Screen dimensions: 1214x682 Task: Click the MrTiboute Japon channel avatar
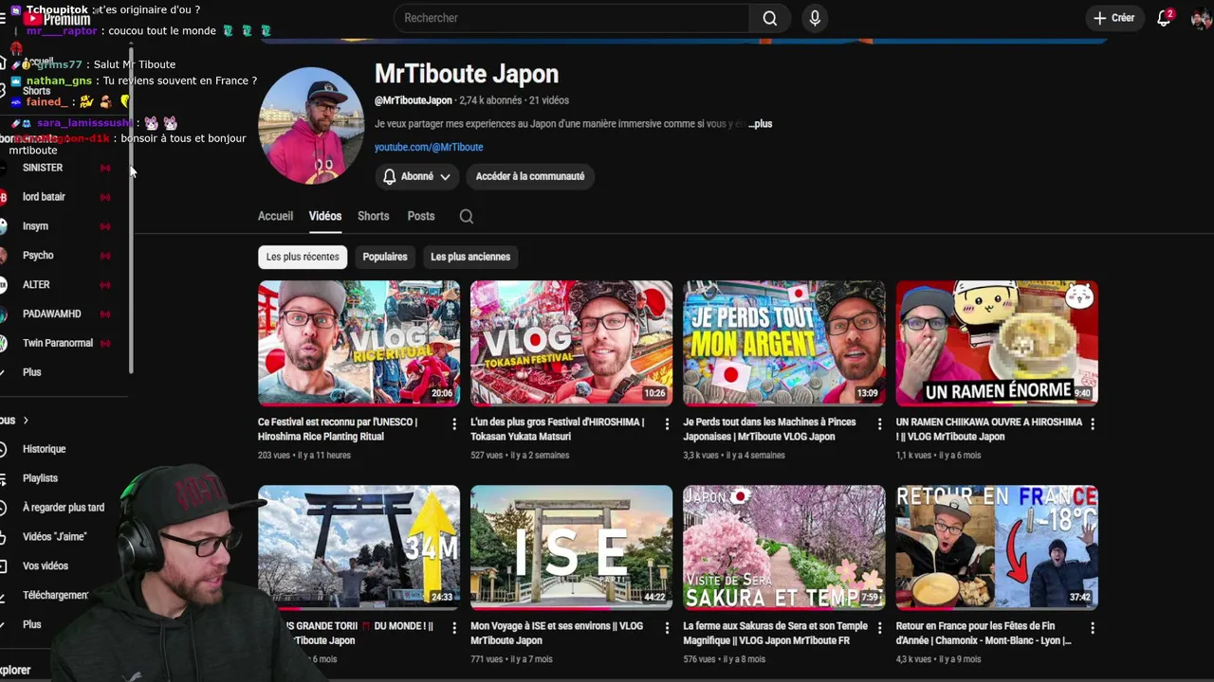[311, 125]
